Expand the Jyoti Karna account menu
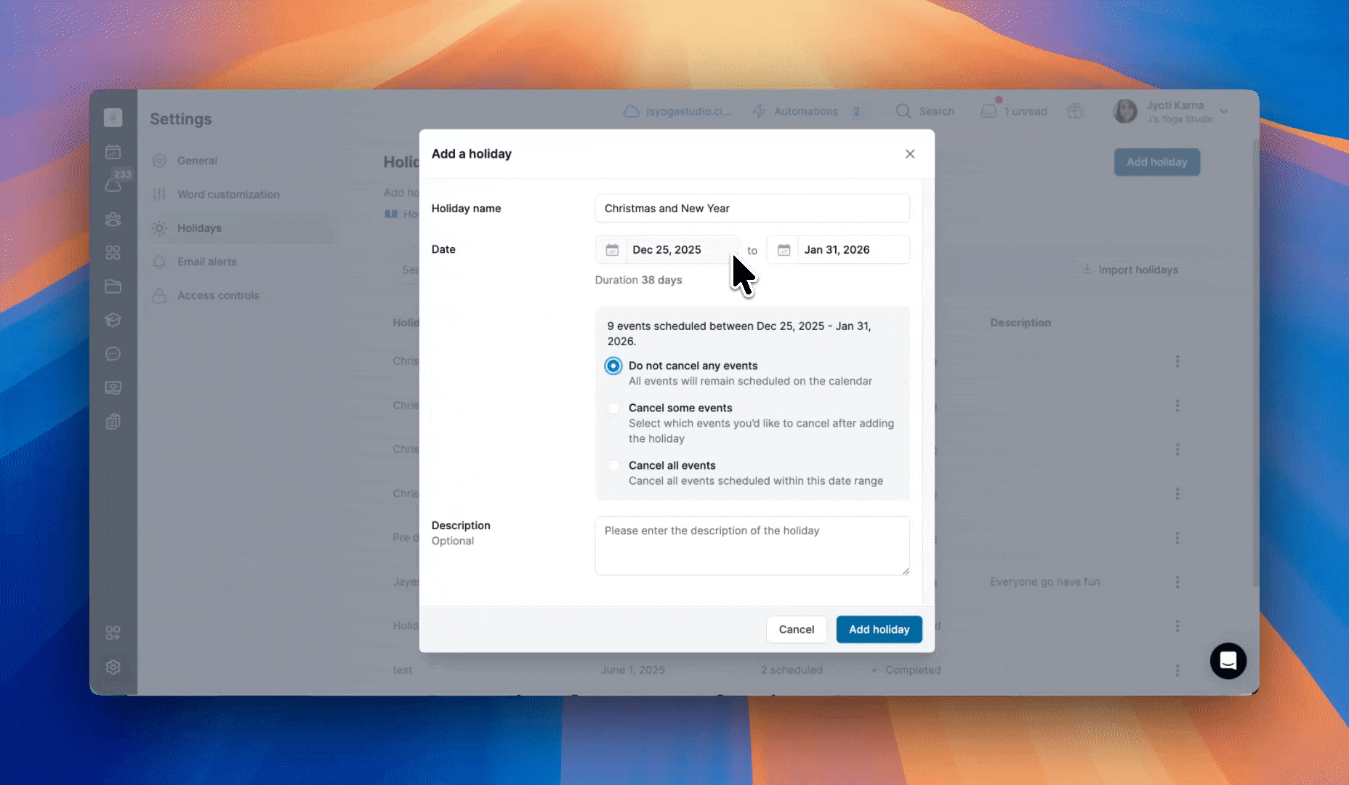The width and height of the screenshot is (1349, 785). pyautogui.click(x=1223, y=111)
